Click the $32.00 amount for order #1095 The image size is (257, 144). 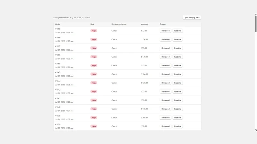coord(144,66)
